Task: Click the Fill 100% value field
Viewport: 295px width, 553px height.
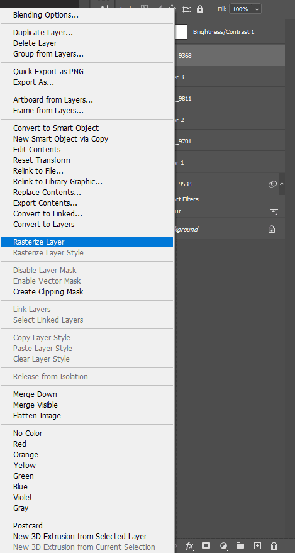Action: pyautogui.click(x=241, y=9)
